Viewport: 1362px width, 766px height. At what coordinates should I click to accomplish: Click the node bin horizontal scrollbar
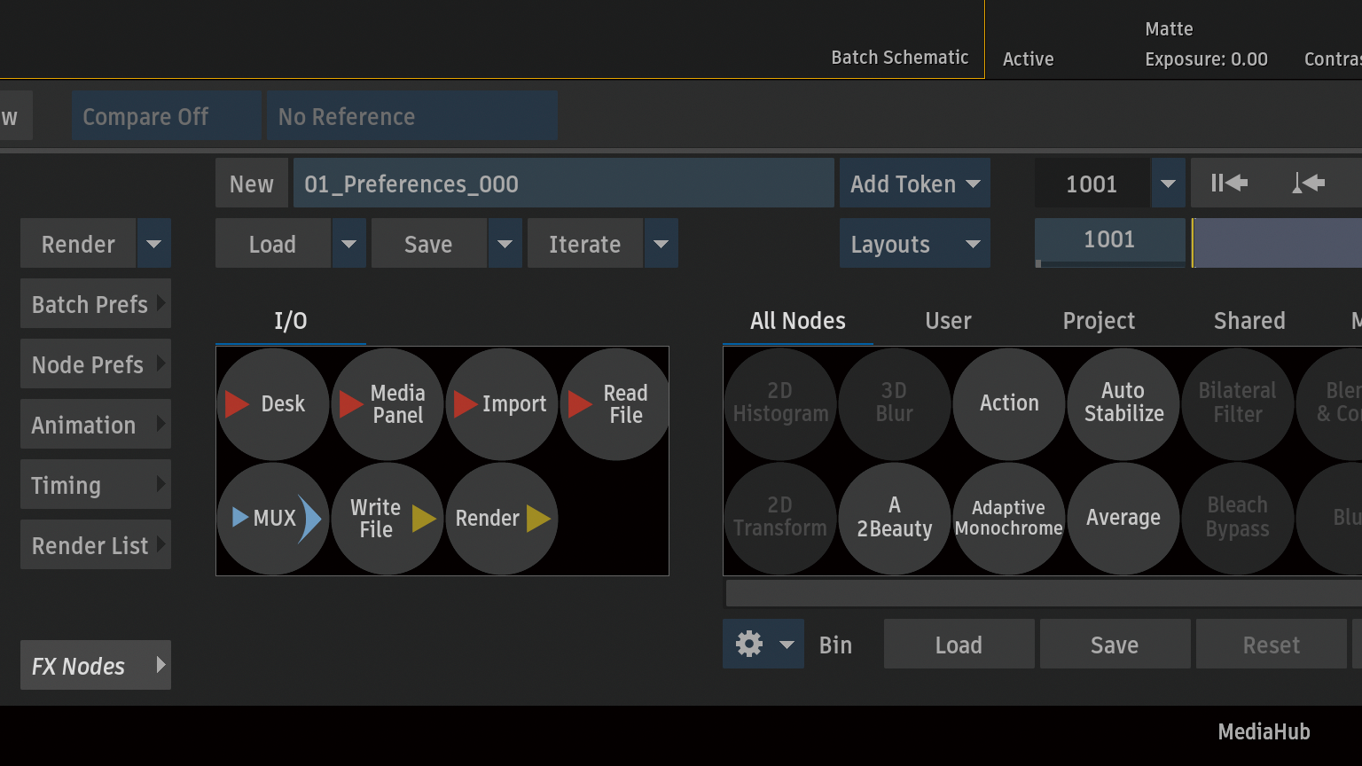click(x=1043, y=593)
